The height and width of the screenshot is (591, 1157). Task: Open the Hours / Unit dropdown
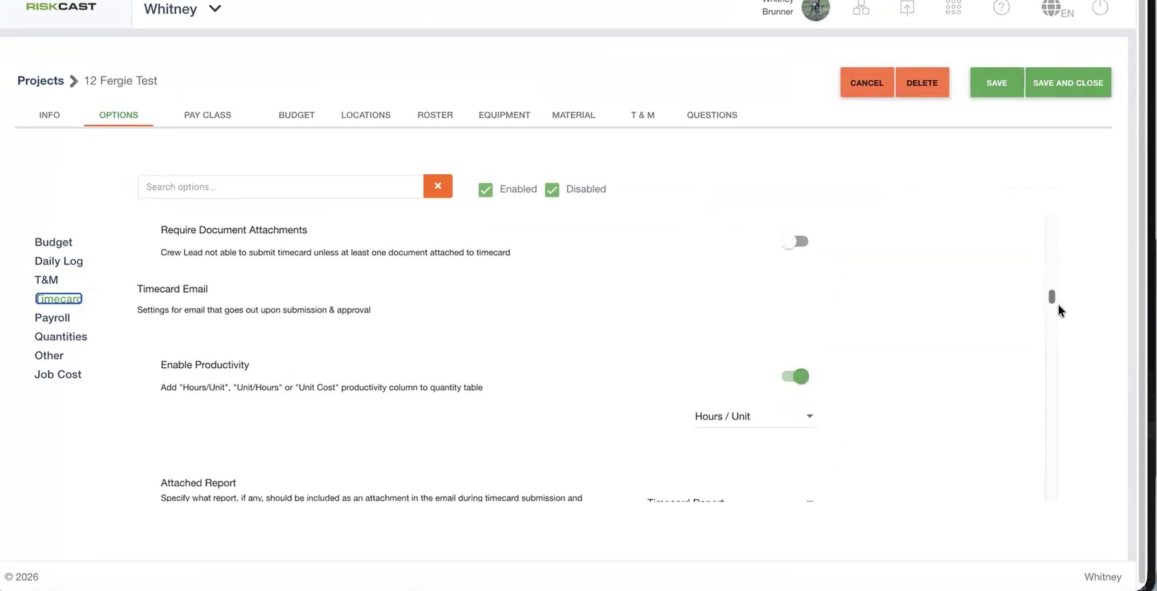tap(754, 416)
